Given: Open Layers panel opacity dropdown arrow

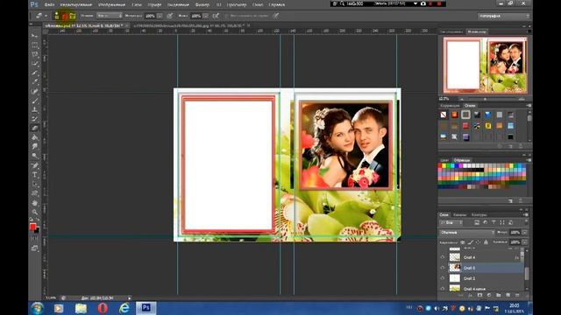Looking at the screenshot, I should (524, 233).
